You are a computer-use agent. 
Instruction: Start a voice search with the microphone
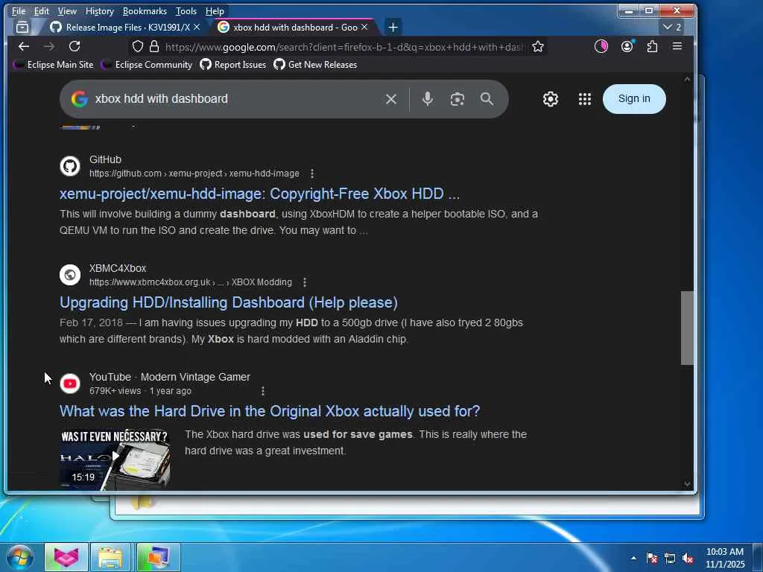(427, 99)
